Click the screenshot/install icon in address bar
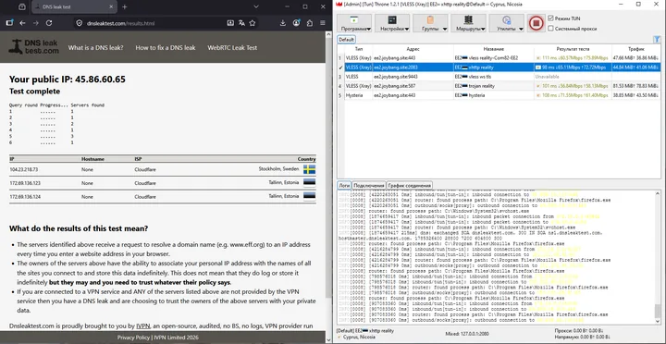The width and height of the screenshot is (666, 344). tap(230, 23)
